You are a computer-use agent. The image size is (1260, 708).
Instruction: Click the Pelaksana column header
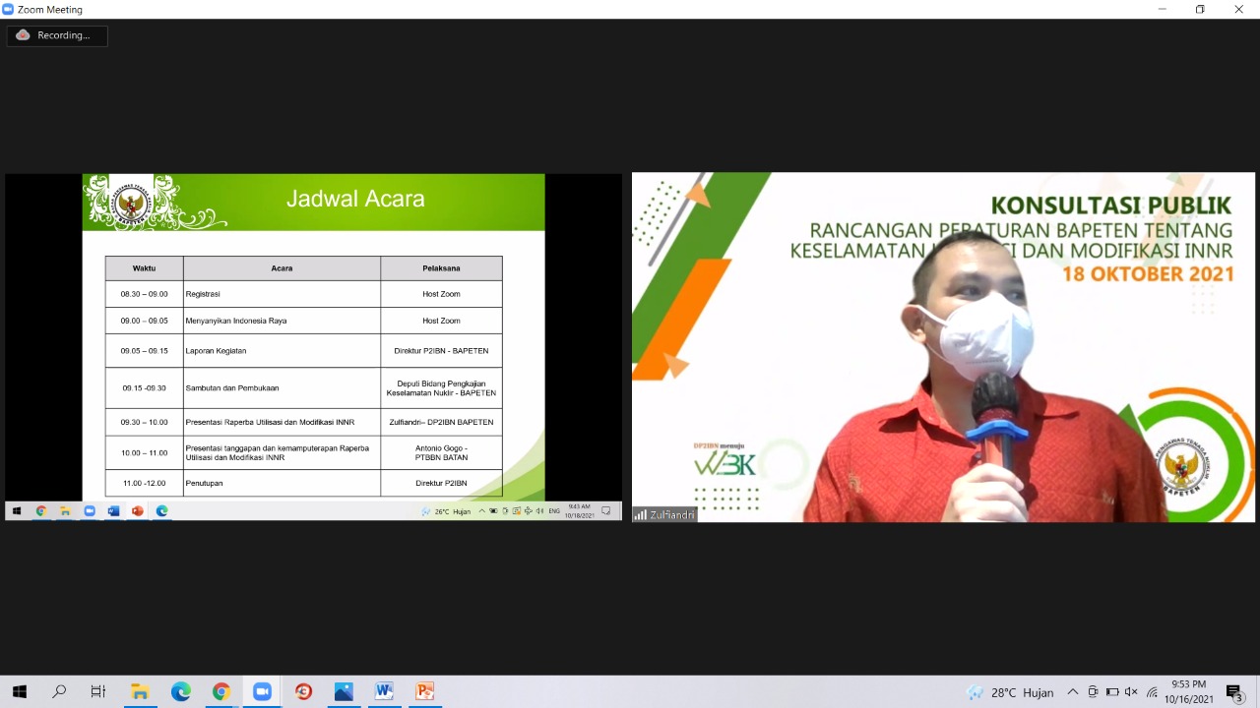point(441,268)
